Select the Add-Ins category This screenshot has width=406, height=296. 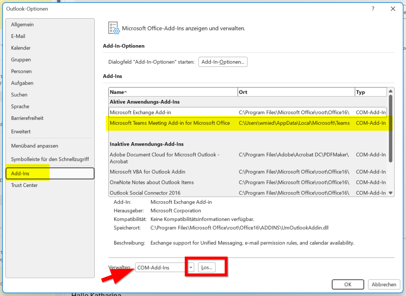[x=50, y=173]
